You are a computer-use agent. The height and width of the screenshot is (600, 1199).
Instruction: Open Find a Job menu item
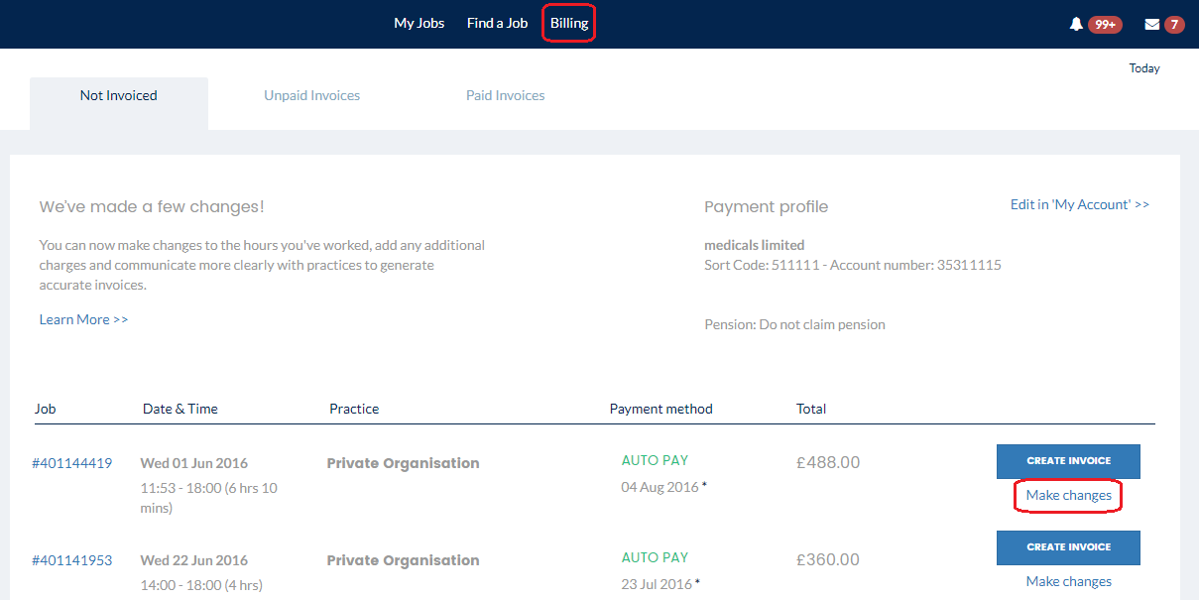[x=497, y=23]
